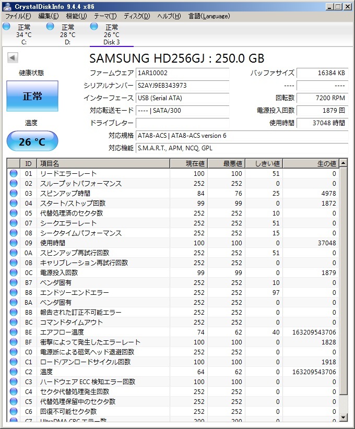Select the Disk 3 tab at 26 °C
The image size is (355, 429).
coord(112,34)
